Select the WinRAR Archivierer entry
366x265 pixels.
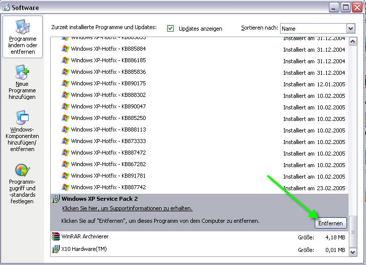(x=200, y=237)
